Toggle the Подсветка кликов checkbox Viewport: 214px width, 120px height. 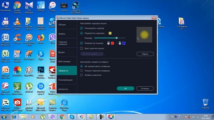tap(82, 43)
